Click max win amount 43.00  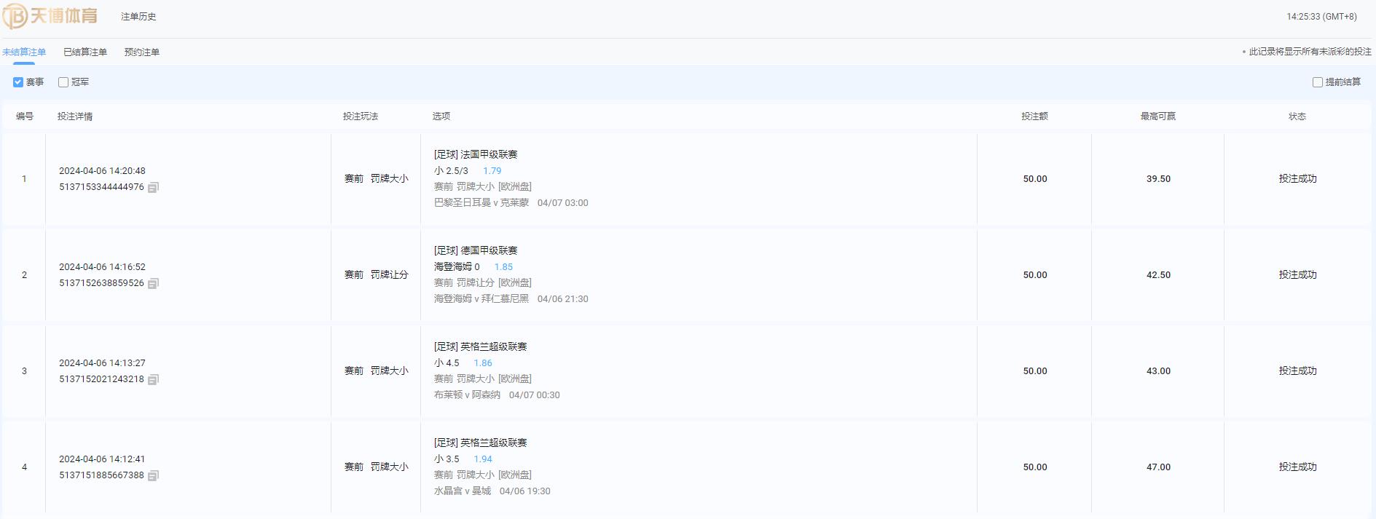(1158, 371)
